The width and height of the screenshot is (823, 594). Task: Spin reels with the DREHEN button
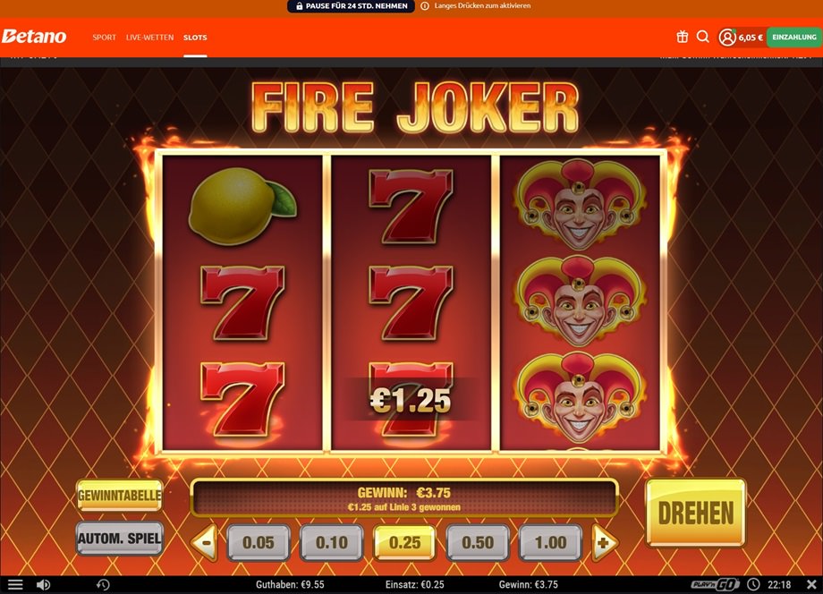click(x=695, y=513)
